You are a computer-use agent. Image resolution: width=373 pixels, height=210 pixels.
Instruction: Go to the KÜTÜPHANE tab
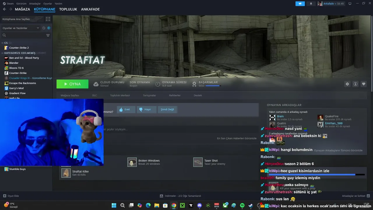45,9
